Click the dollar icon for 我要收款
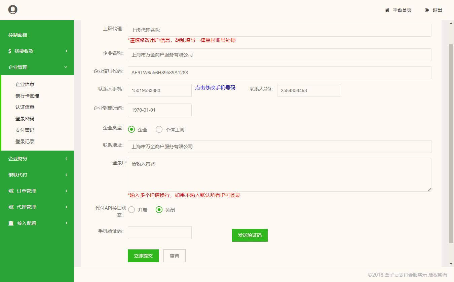 pos(10,51)
